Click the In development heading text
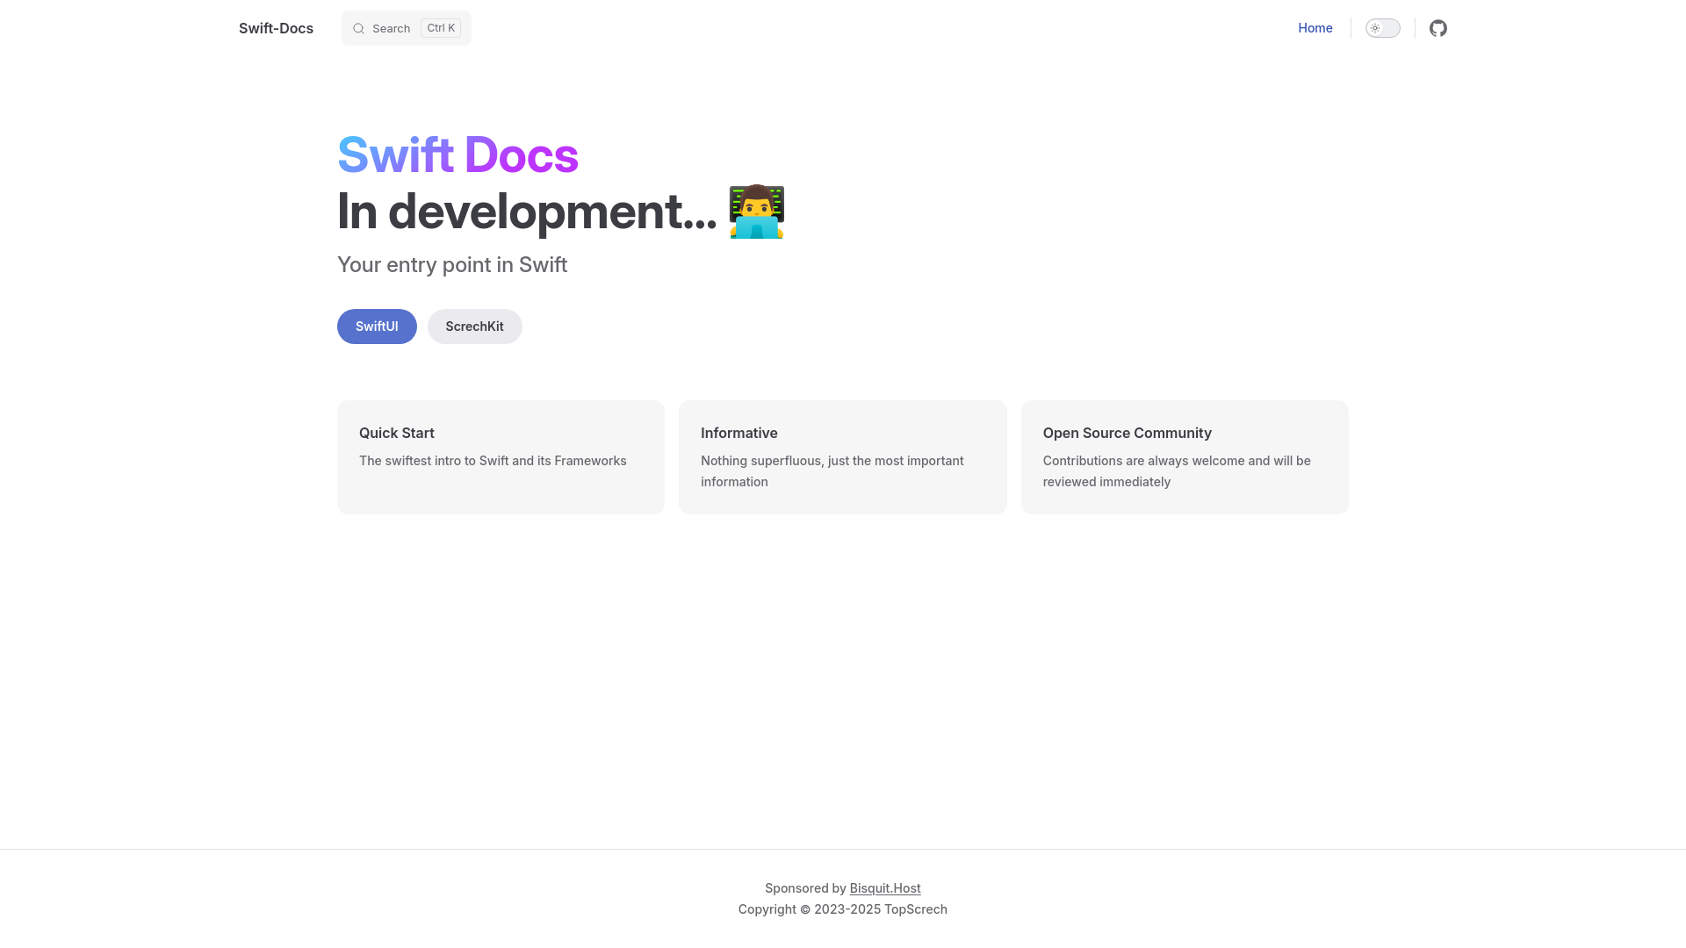This screenshot has width=1686, height=948. point(527,212)
